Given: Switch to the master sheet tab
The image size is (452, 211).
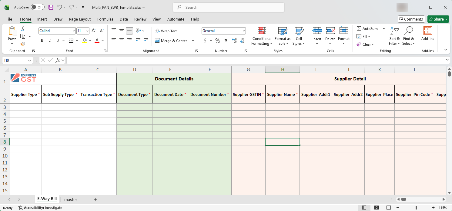Looking at the screenshot, I should [x=71, y=200].
